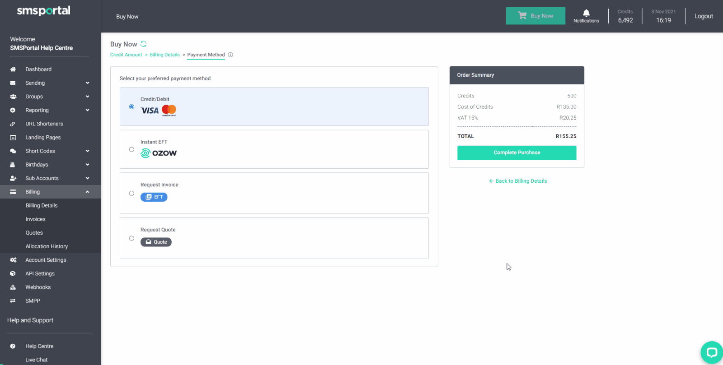Collapse the Billing menu chevron

tap(88, 192)
